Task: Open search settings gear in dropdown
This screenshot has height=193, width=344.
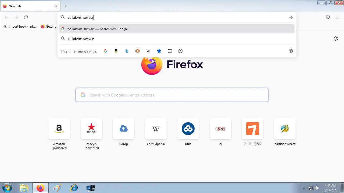Action: pos(291,51)
